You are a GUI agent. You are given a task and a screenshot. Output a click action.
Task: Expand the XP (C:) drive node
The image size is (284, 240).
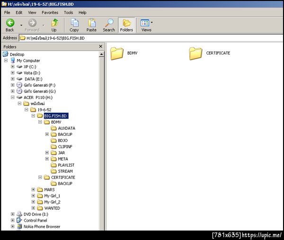(x=12, y=66)
